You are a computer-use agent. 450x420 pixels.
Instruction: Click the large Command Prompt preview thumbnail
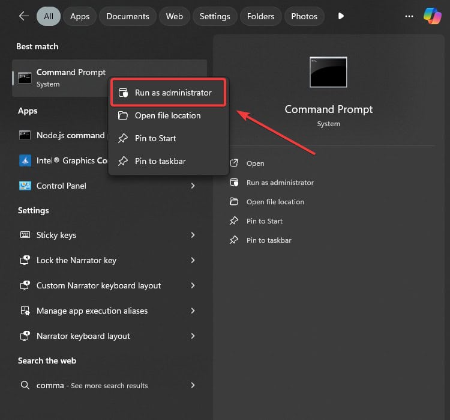click(328, 72)
